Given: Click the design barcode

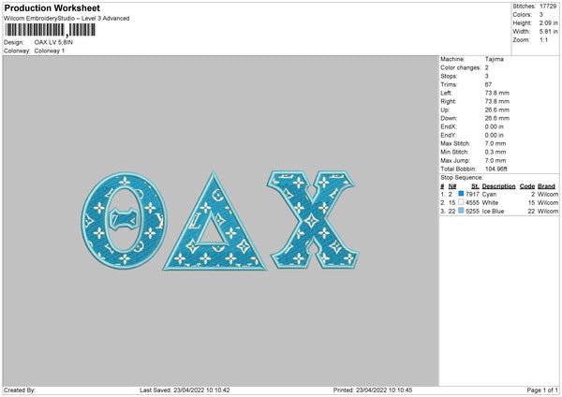Looking at the screenshot, I should (51, 30).
